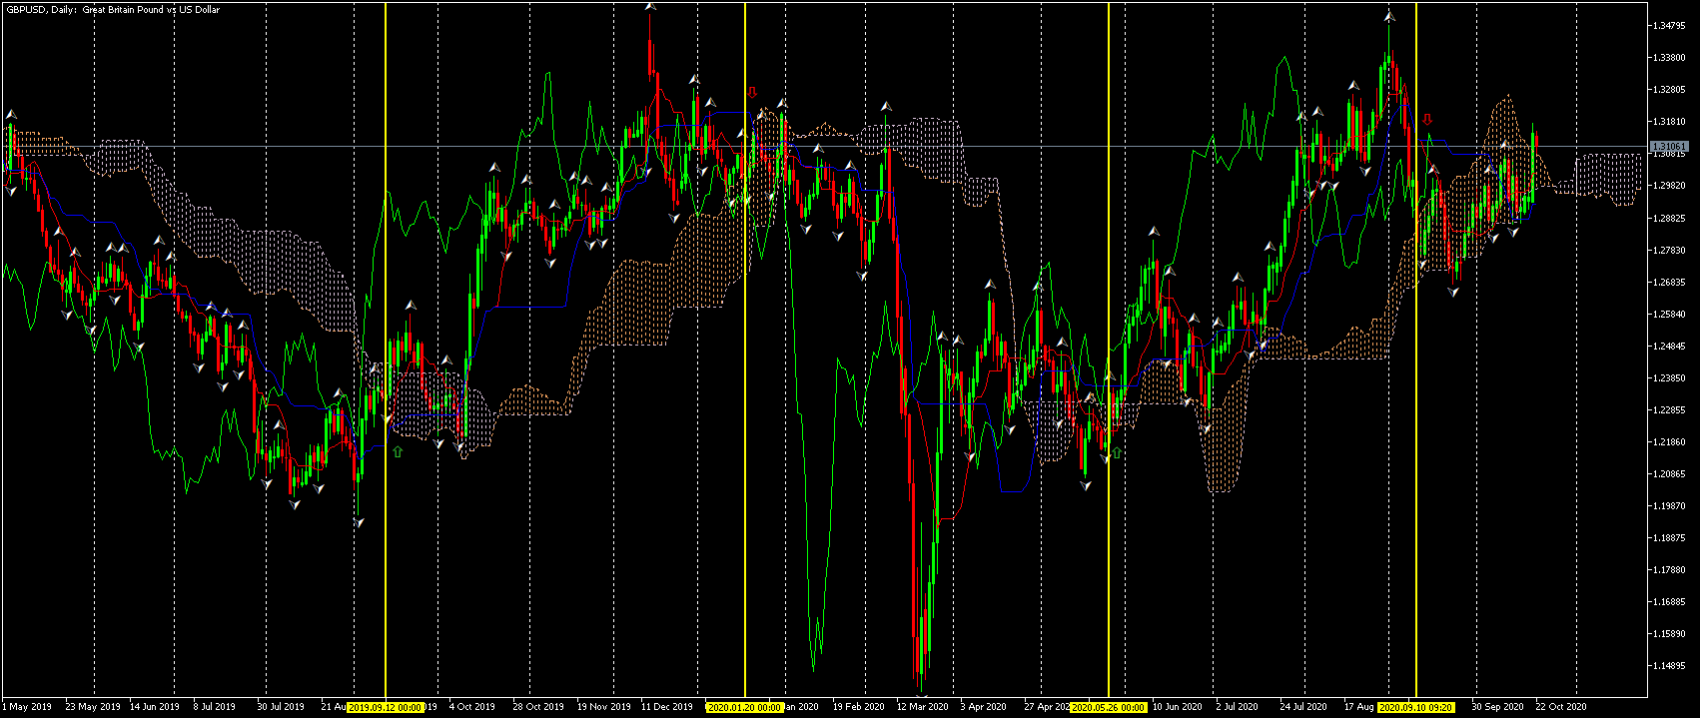1700x718 pixels.
Task: Click the 2 Jul 2020 date label
Action: [1239, 707]
